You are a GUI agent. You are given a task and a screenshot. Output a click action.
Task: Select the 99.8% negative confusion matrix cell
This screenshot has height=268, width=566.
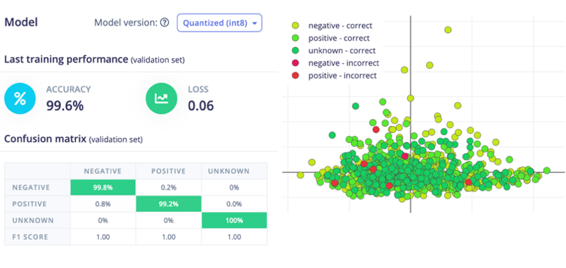(103, 187)
